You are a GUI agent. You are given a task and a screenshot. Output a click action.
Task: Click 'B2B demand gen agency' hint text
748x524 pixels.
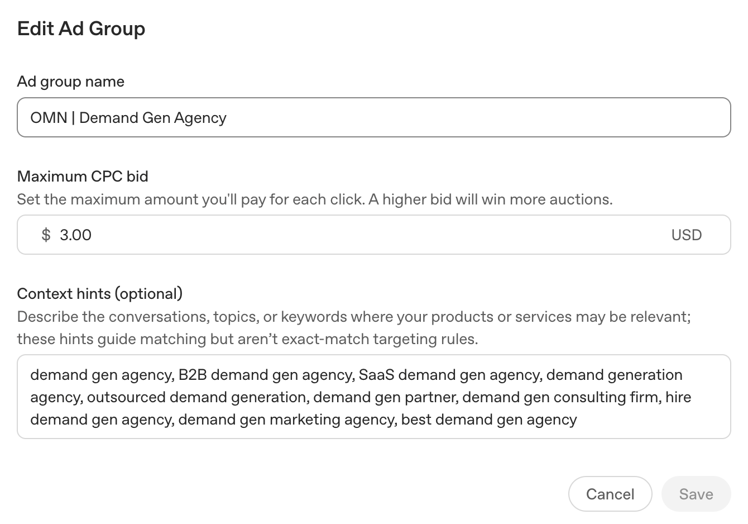[265, 375]
